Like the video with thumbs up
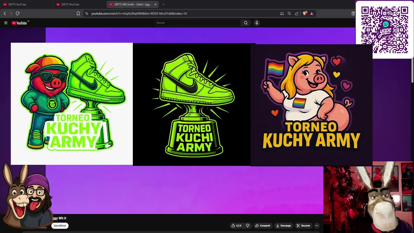The width and height of the screenshot is (414, 233). pos(236,226)
